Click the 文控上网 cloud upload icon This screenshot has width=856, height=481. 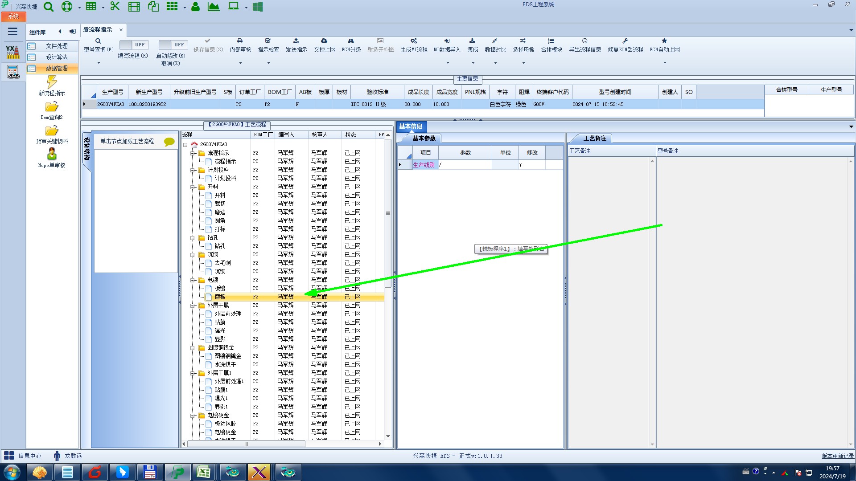click(324, 41)
